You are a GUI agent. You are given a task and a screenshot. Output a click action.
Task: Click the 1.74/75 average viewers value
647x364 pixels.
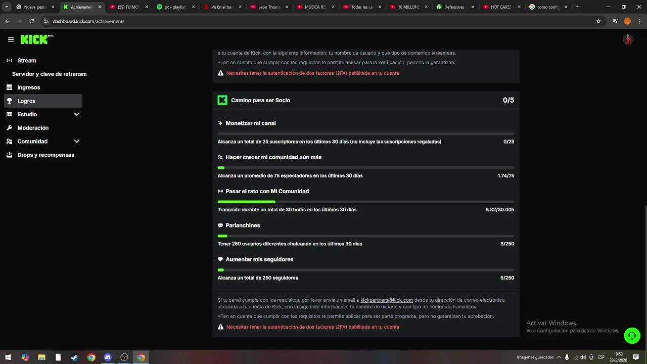(x=506, y=176)
